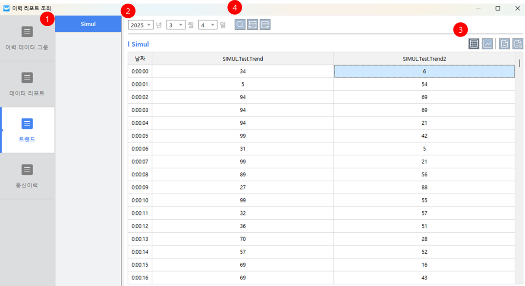
Task: Go to previous day using calendar back icon
Action: pos(252,25)
